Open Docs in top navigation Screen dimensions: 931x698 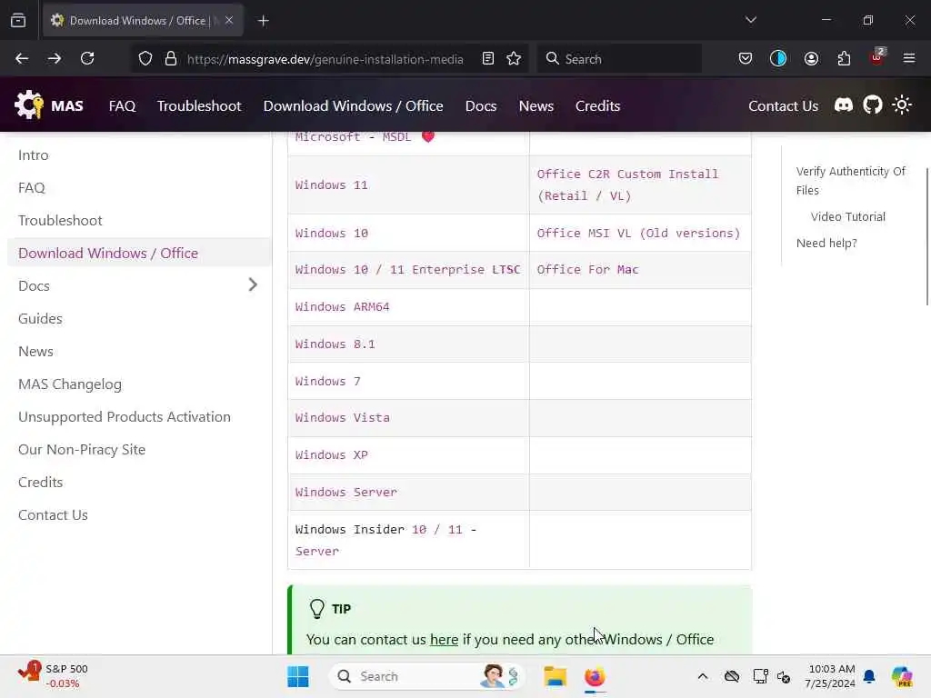point(481,105)
